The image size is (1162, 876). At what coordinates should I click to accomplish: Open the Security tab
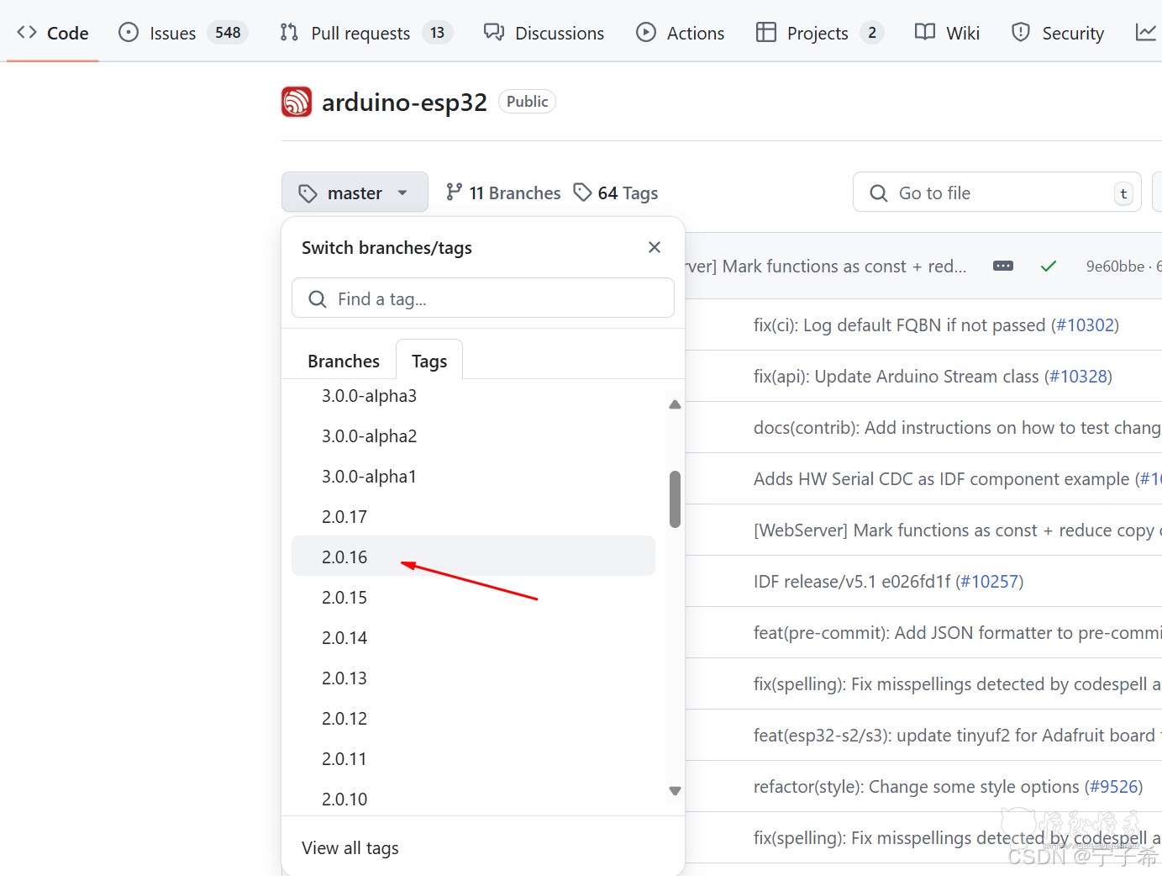point(1058,33)
